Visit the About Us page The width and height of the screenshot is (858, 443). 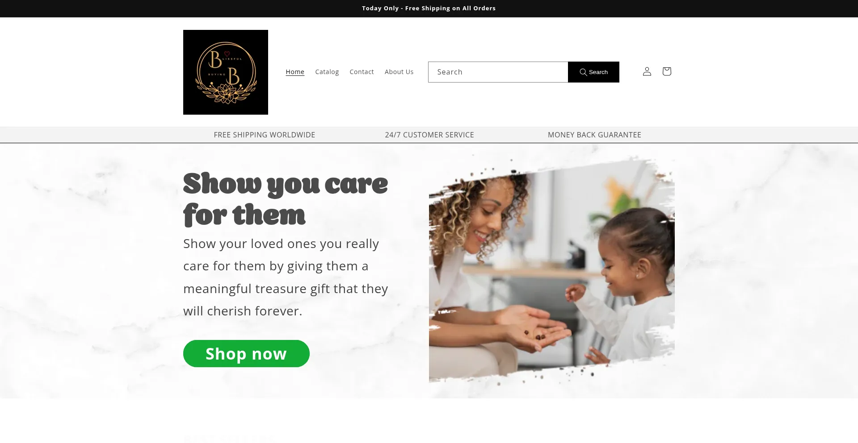click(x=399, y=72)
